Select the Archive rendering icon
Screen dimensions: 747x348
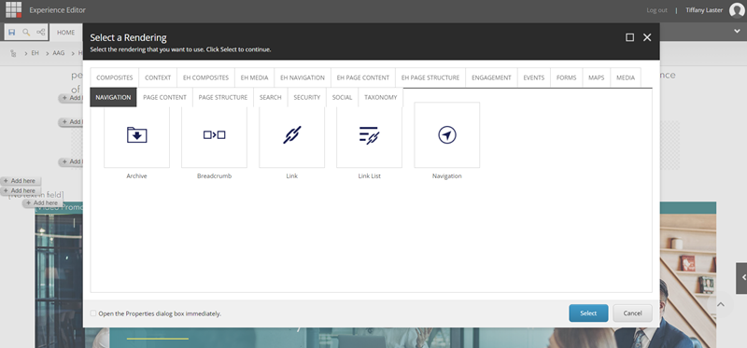tap(136, 134)
